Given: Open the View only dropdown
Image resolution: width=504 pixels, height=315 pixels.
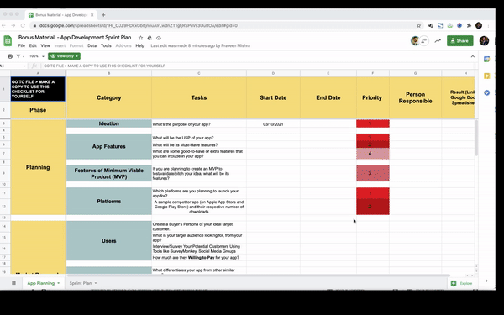Looking at the screenshot, I should point(65,56).
